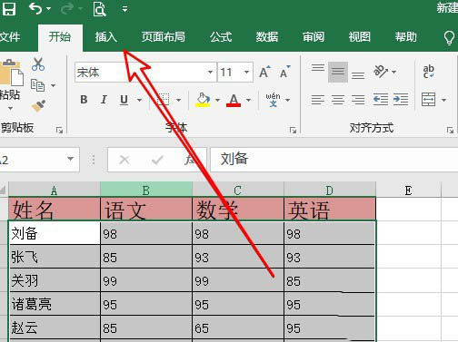Open the clipboard pane launcher
Viewport: 458px width, 342px height.
(x=59, y=131)
